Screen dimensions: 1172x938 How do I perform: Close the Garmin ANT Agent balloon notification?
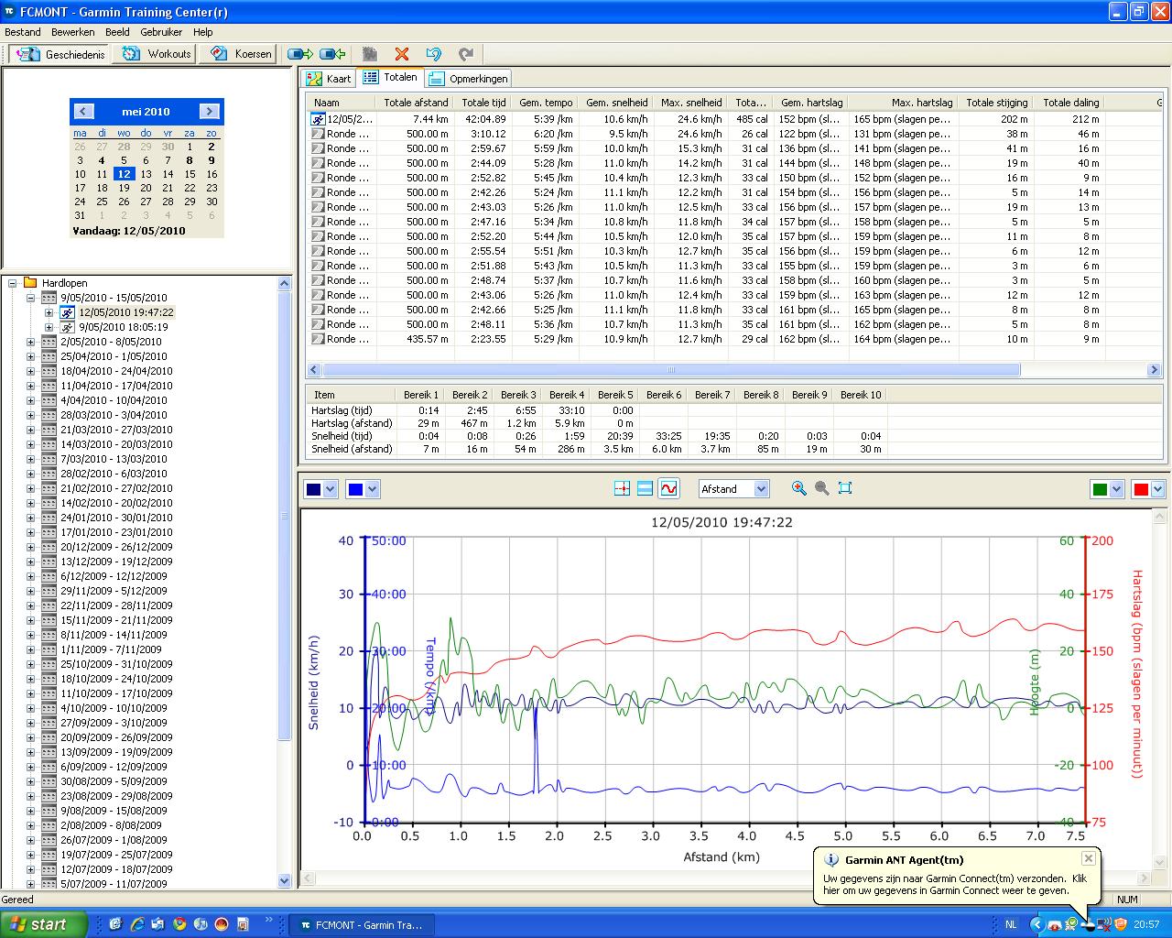(x=1088, y=858)
